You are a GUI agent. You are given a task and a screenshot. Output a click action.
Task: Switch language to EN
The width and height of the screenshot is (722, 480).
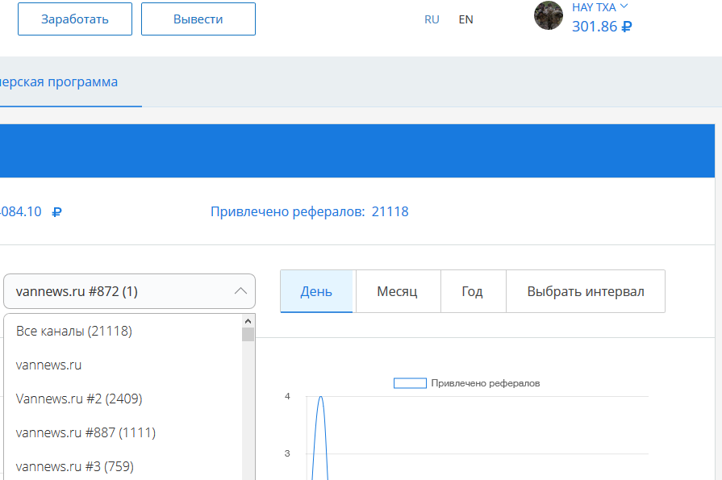click(465, 19)
